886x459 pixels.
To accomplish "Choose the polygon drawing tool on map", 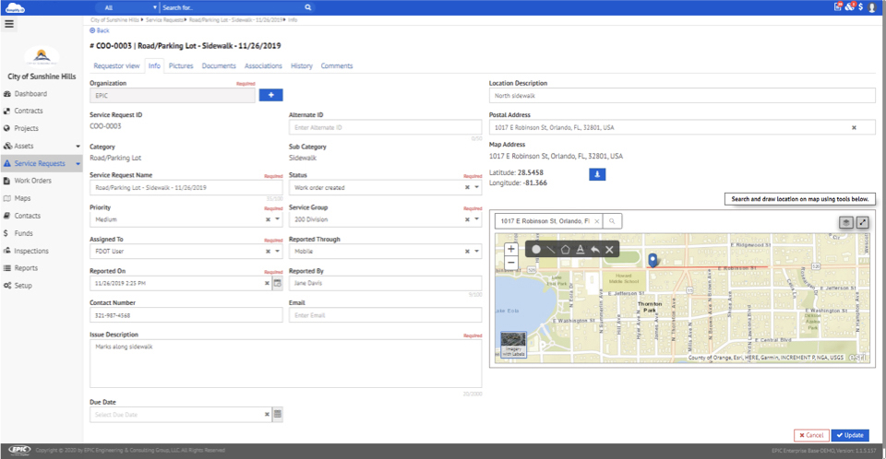I will (x=565, y=250).
